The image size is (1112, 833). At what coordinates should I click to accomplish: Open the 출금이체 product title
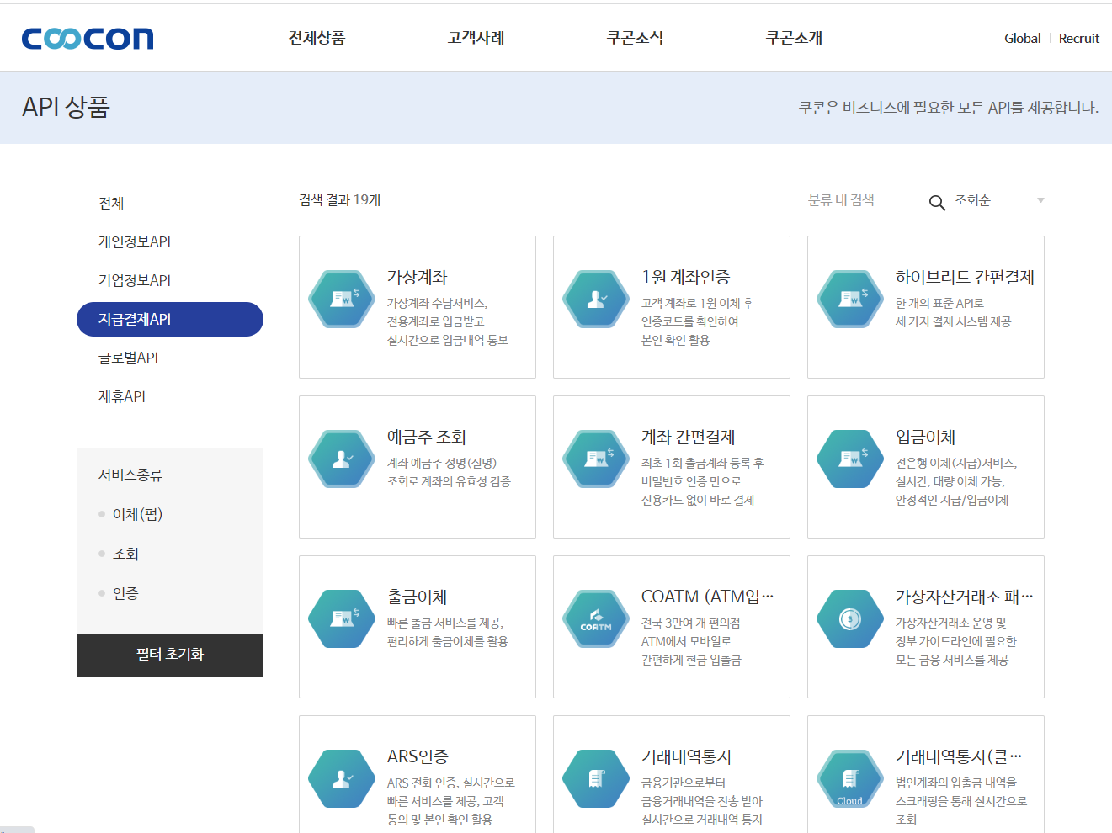(417, 597)
